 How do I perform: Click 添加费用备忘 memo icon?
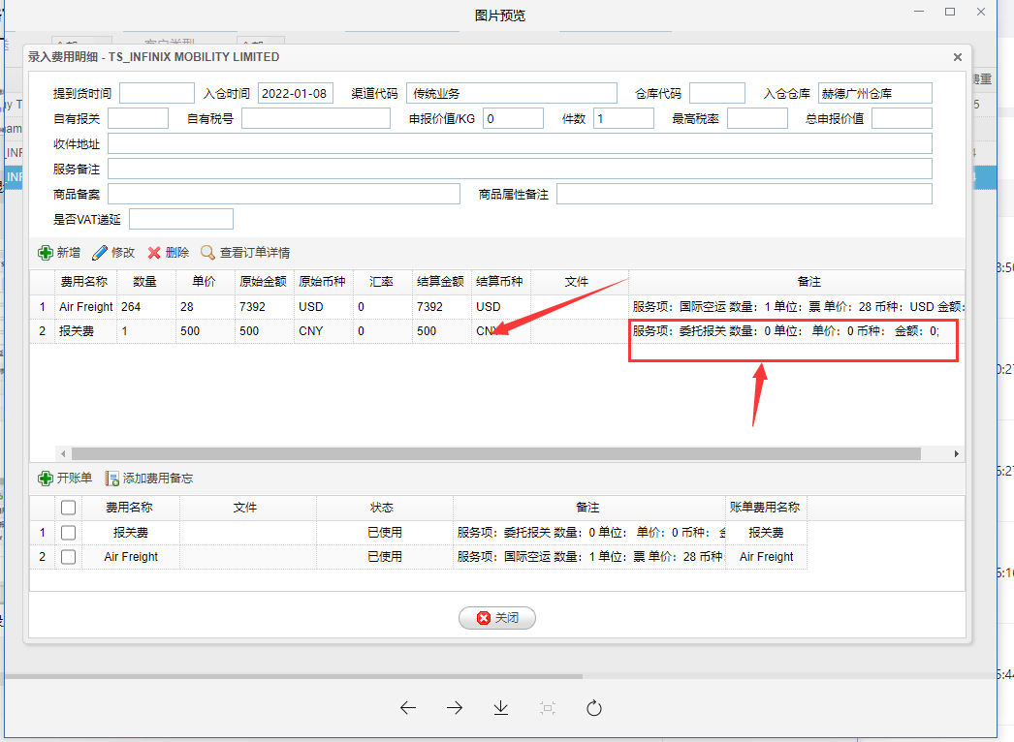coord(112,479)
